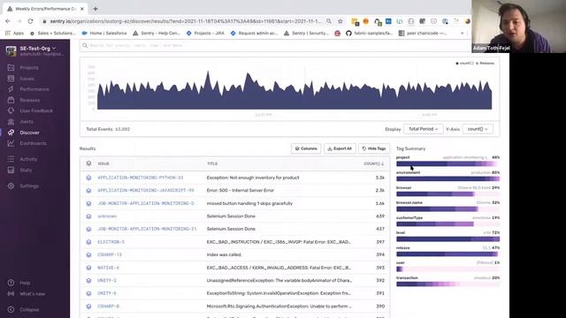566x318 pixels.
Task: Open event icon for NATIVE-X row
Action: [x=88, y=268]
